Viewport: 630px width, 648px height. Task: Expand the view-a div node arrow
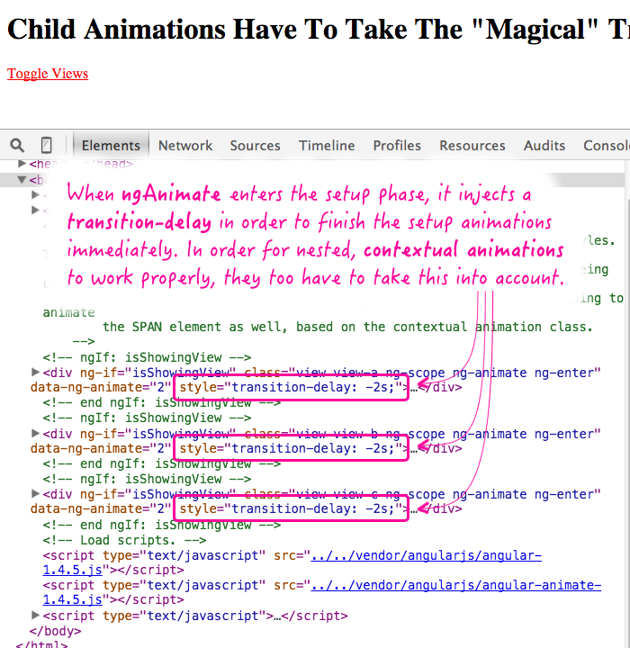pos(36,373)
